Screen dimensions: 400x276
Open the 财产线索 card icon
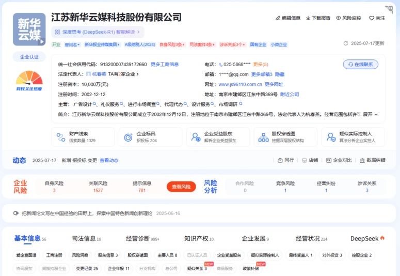click(61, 137)
